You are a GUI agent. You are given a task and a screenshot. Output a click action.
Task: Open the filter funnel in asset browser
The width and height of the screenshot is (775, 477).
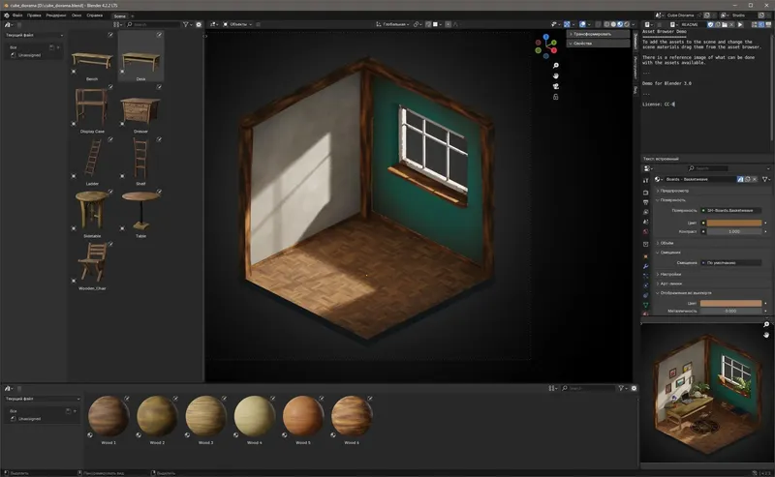coord(184,24)
